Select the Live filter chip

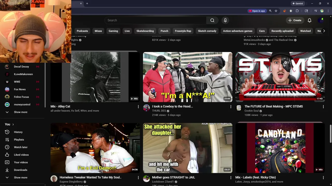127,31
